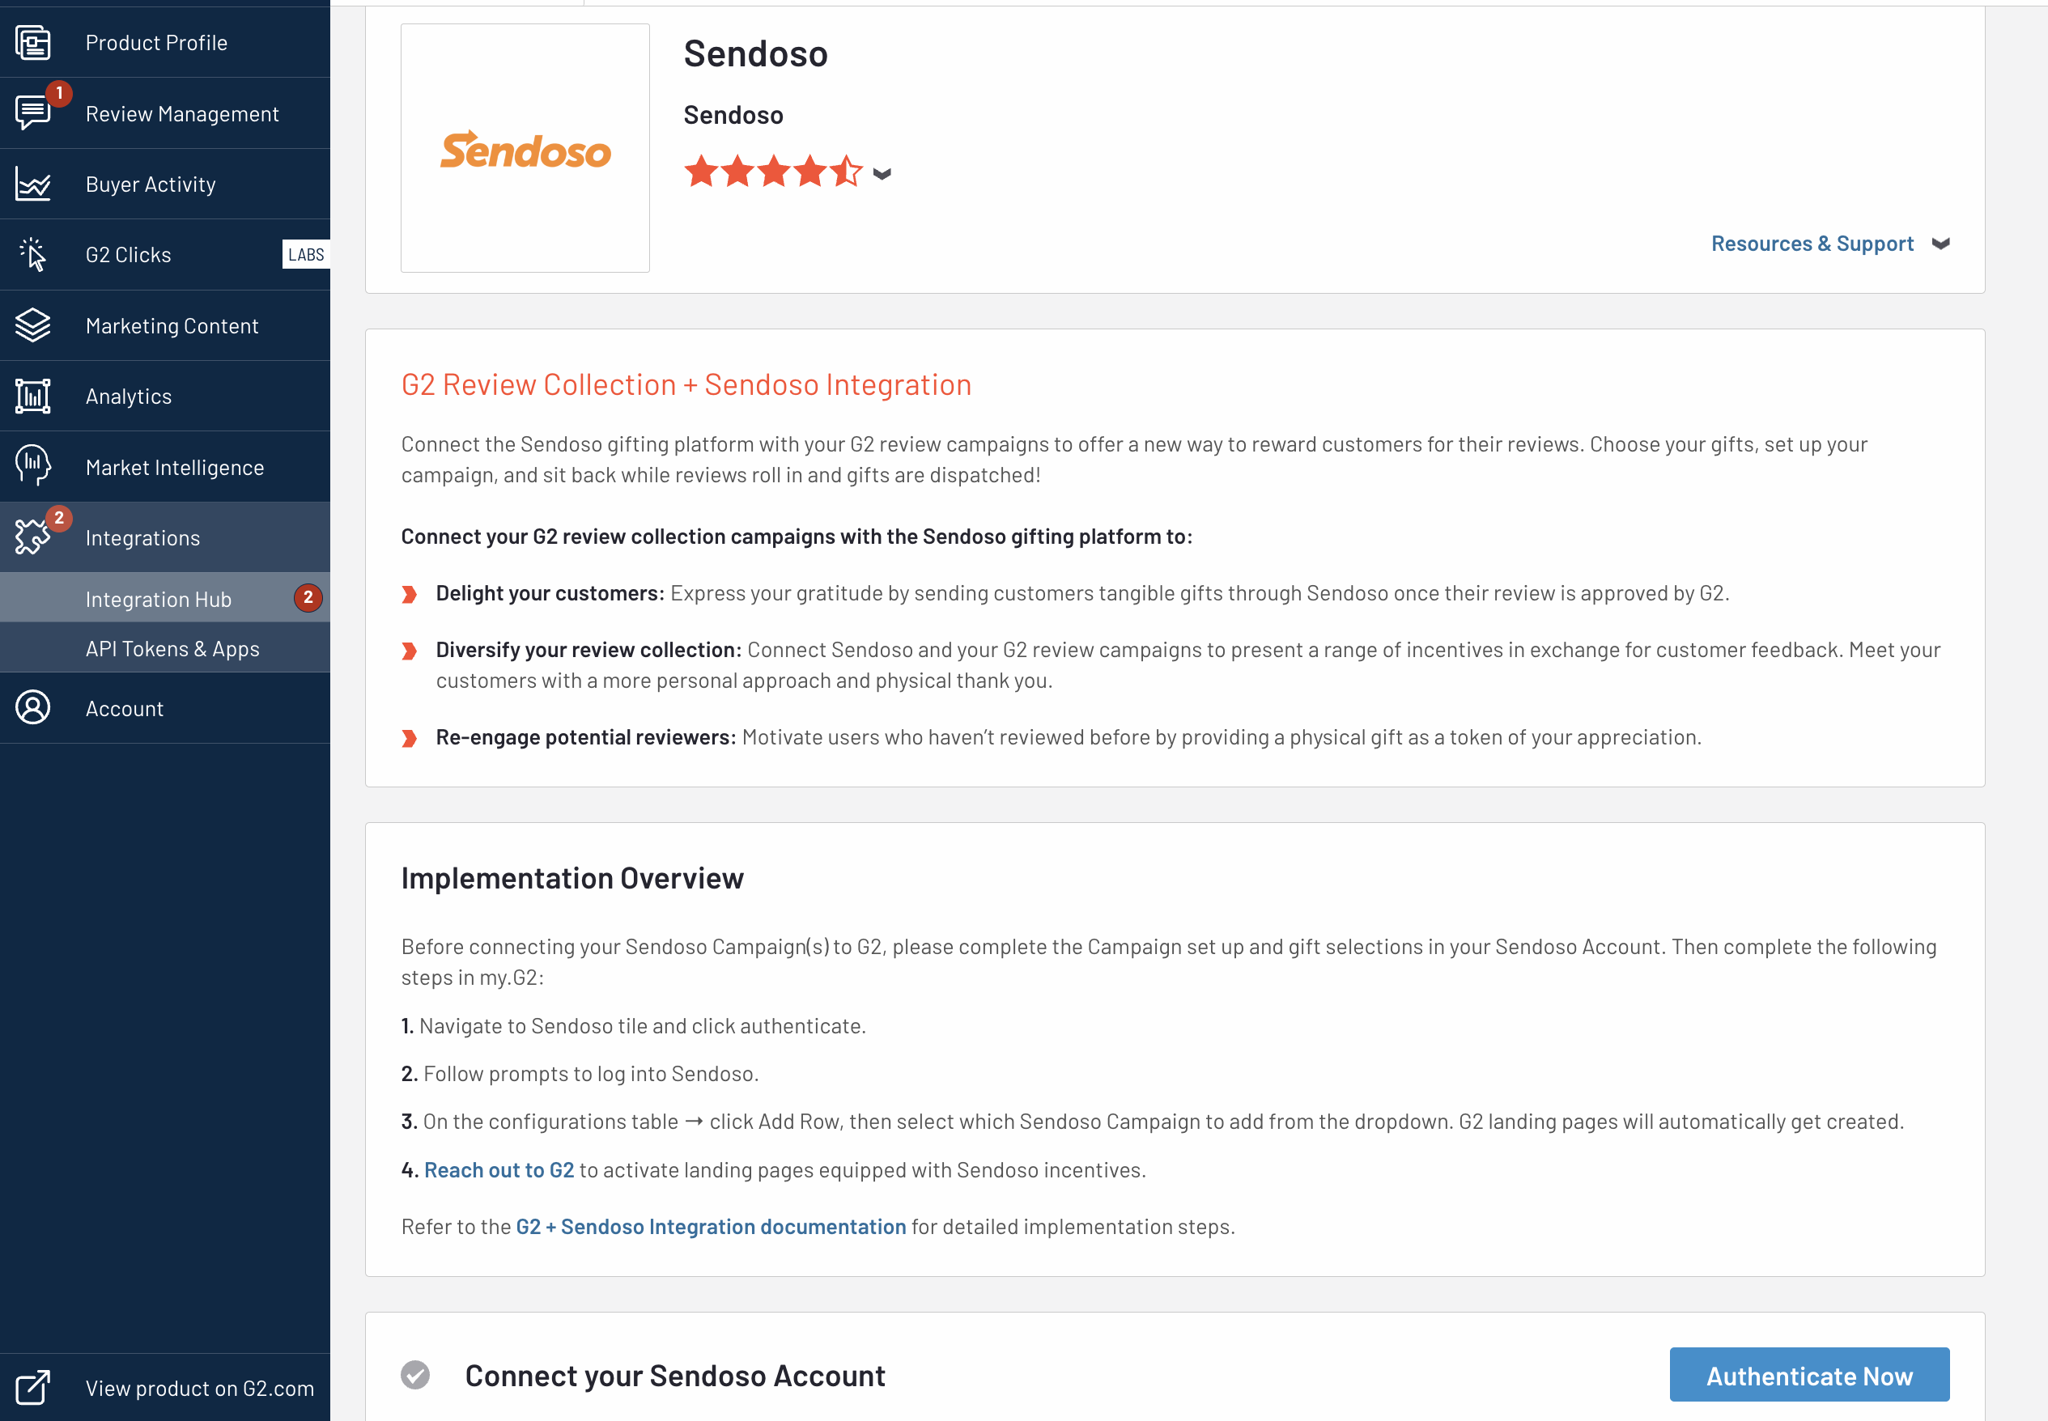Select API Tokens & Apps submenu item
Image resolution: width=2048 pixels, height=1421 pixels.
pyautogui.click(x=172, y=649)
